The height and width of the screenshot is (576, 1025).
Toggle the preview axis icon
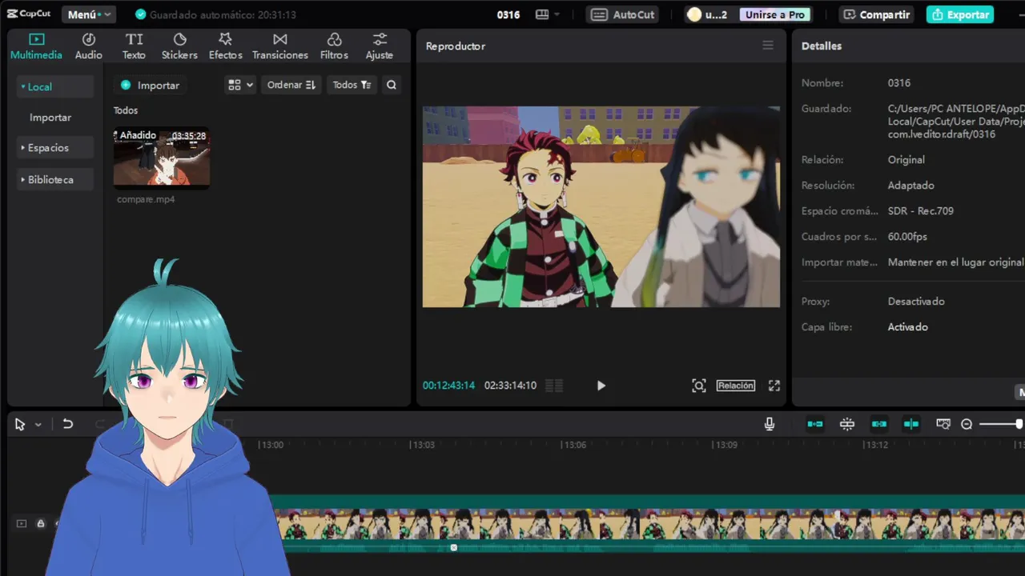pyautogui.click(x=911, y=424)
